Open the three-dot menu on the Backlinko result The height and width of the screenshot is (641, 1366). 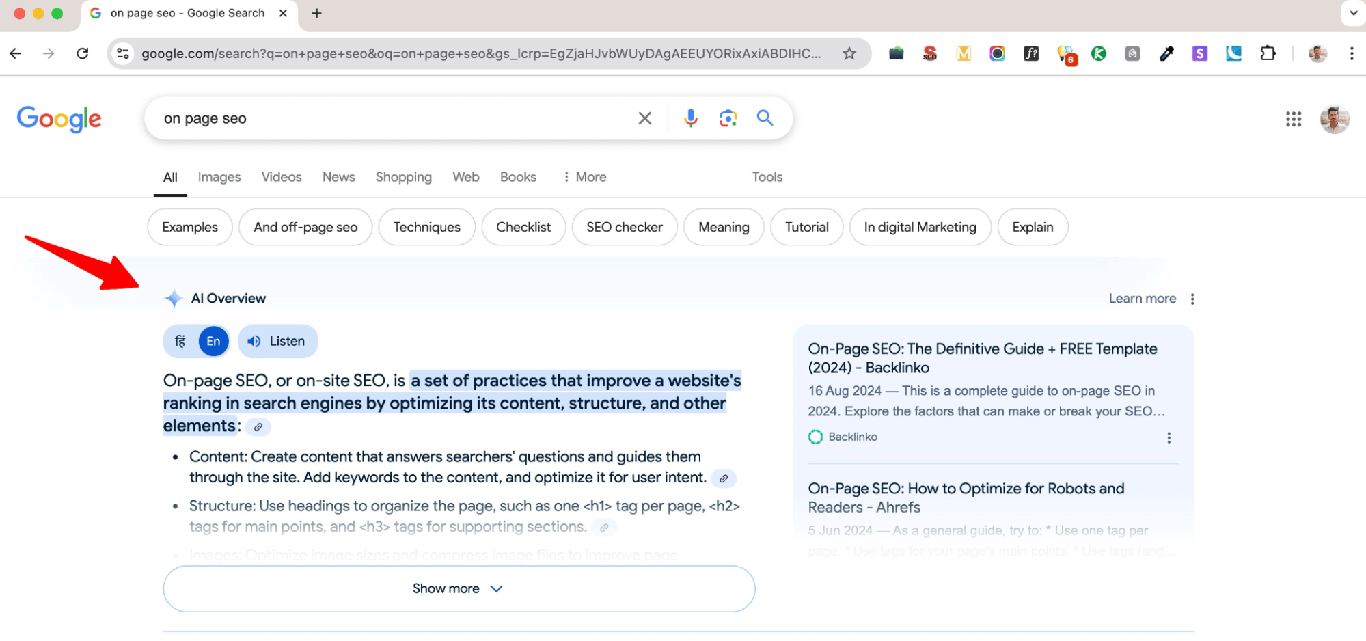[x=1169, y=437]
